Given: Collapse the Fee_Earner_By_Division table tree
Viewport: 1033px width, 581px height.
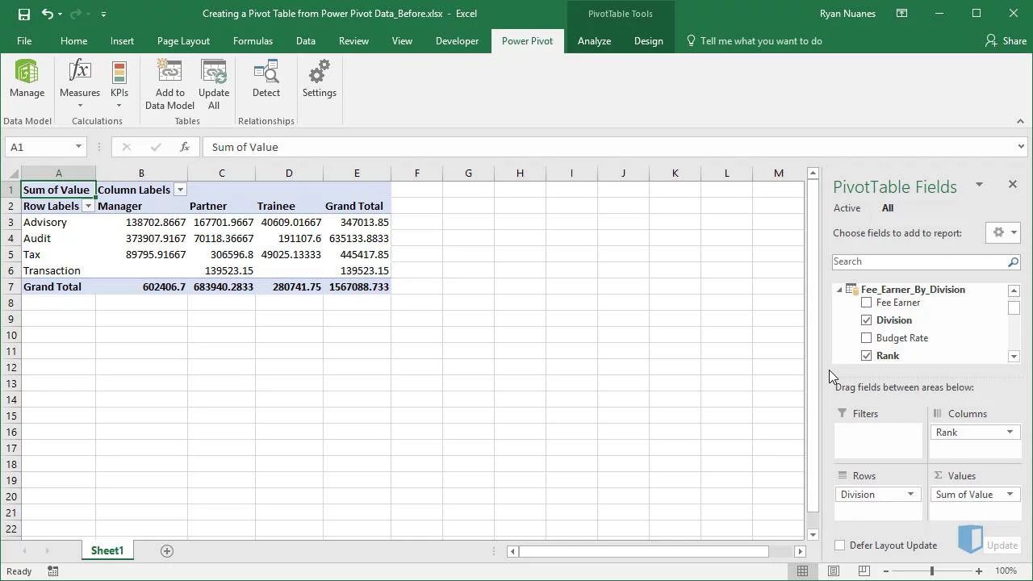Looking at the screenshot, I should pyautogui.click(x=839, y=290).
